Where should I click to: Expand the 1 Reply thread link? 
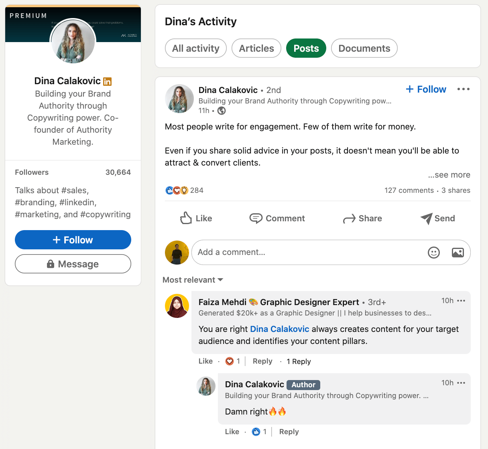(299, 361)
